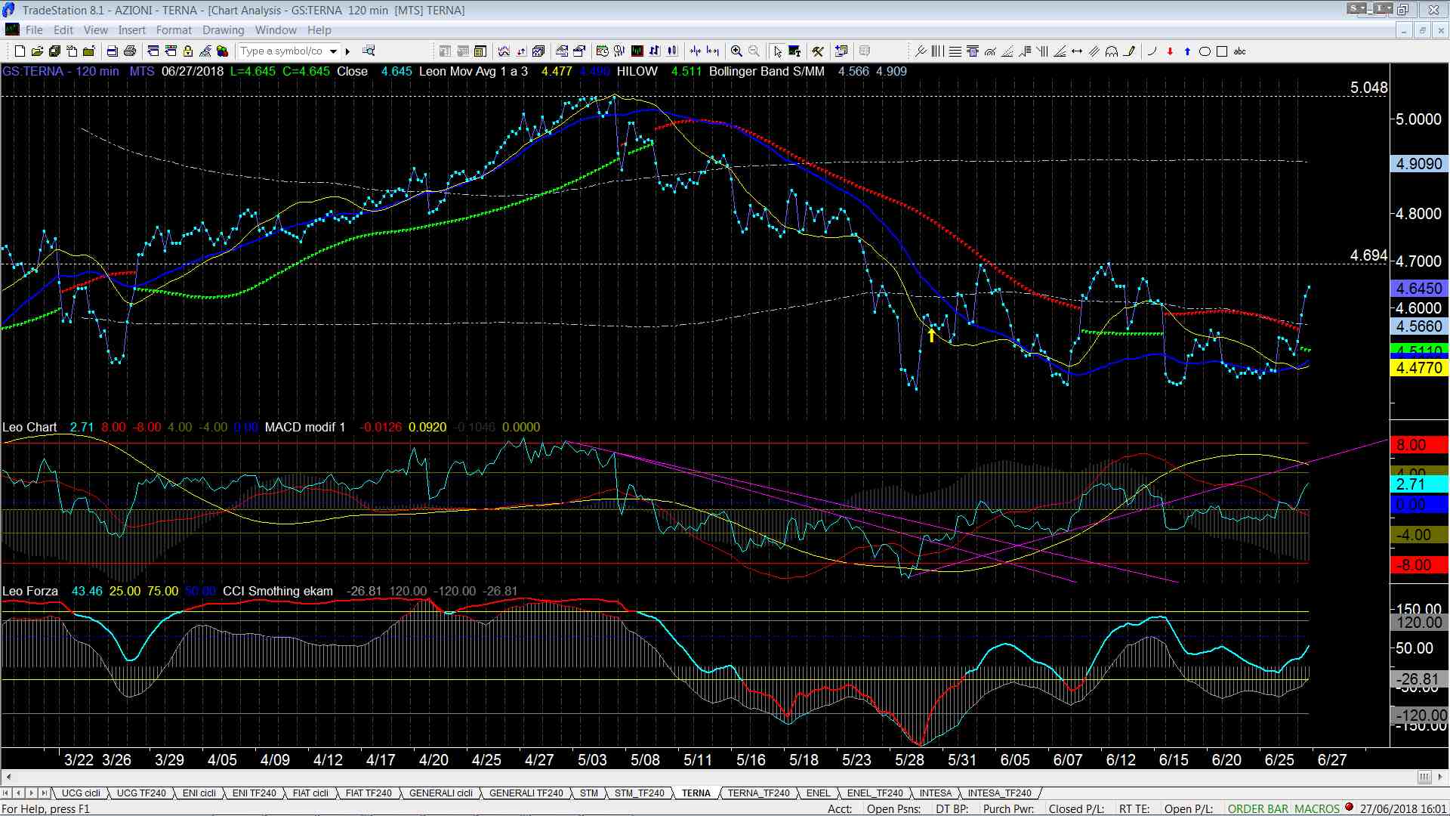
Task: Switch to the FIAT TF240 tab
Action: (x=369, y=793)
